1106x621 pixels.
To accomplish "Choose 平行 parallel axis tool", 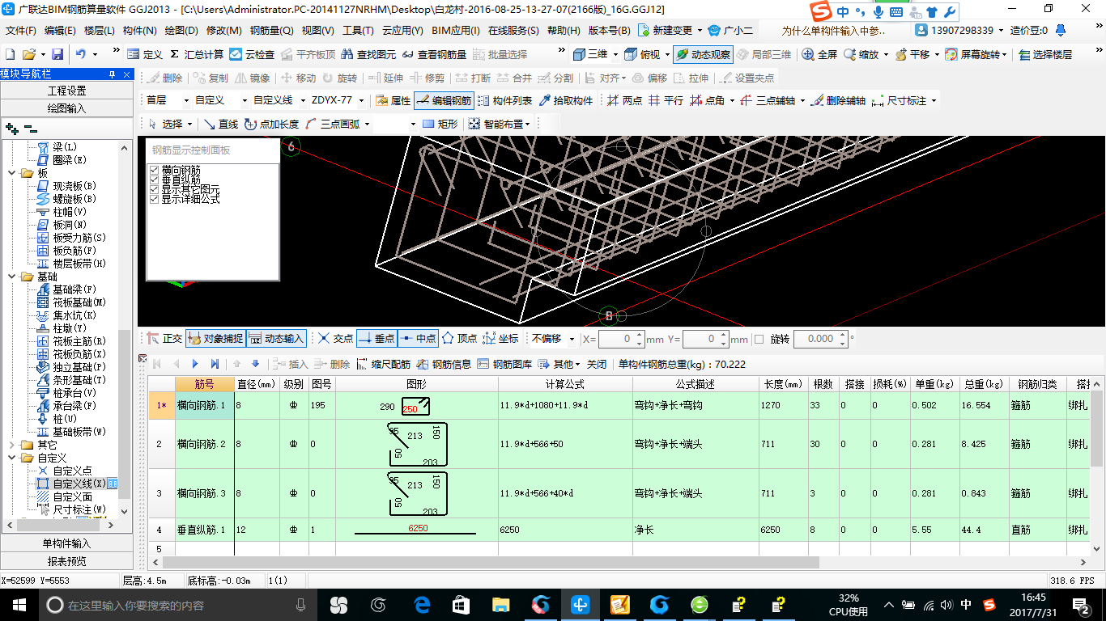I will pyautogui.click(x=666, y=100).
